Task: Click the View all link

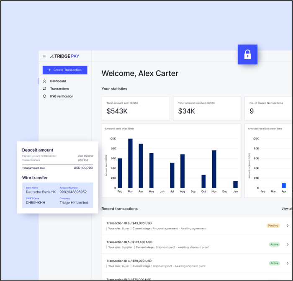Action: [287, 209]
